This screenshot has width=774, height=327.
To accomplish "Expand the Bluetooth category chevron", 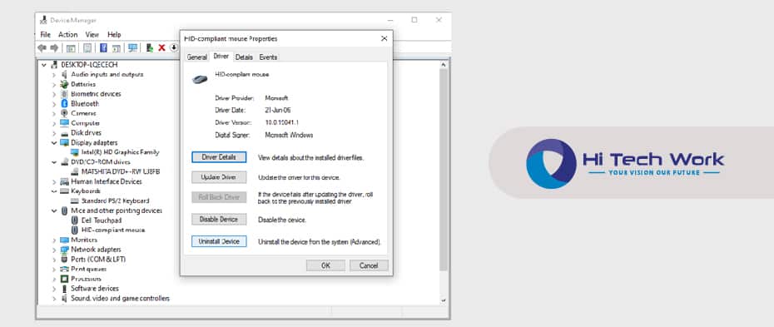I will point(54,104).
